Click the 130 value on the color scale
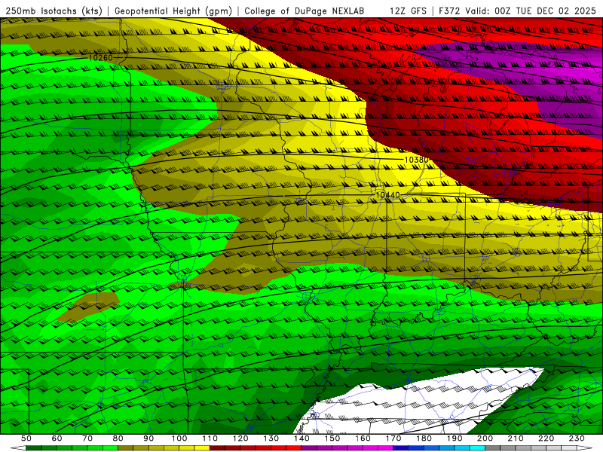603x452 pixels. point(271,438)
